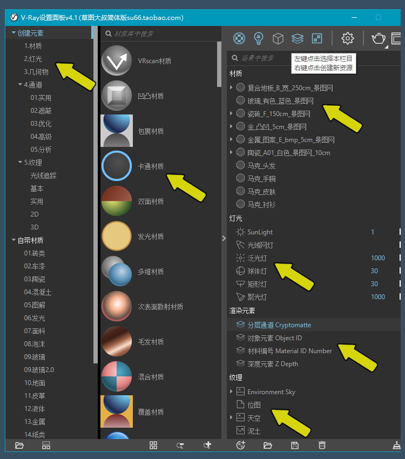Viewport: 405px width, 459px height.
Task: Open the V-Ray settings gear icon
Action: tap(347, 38)
